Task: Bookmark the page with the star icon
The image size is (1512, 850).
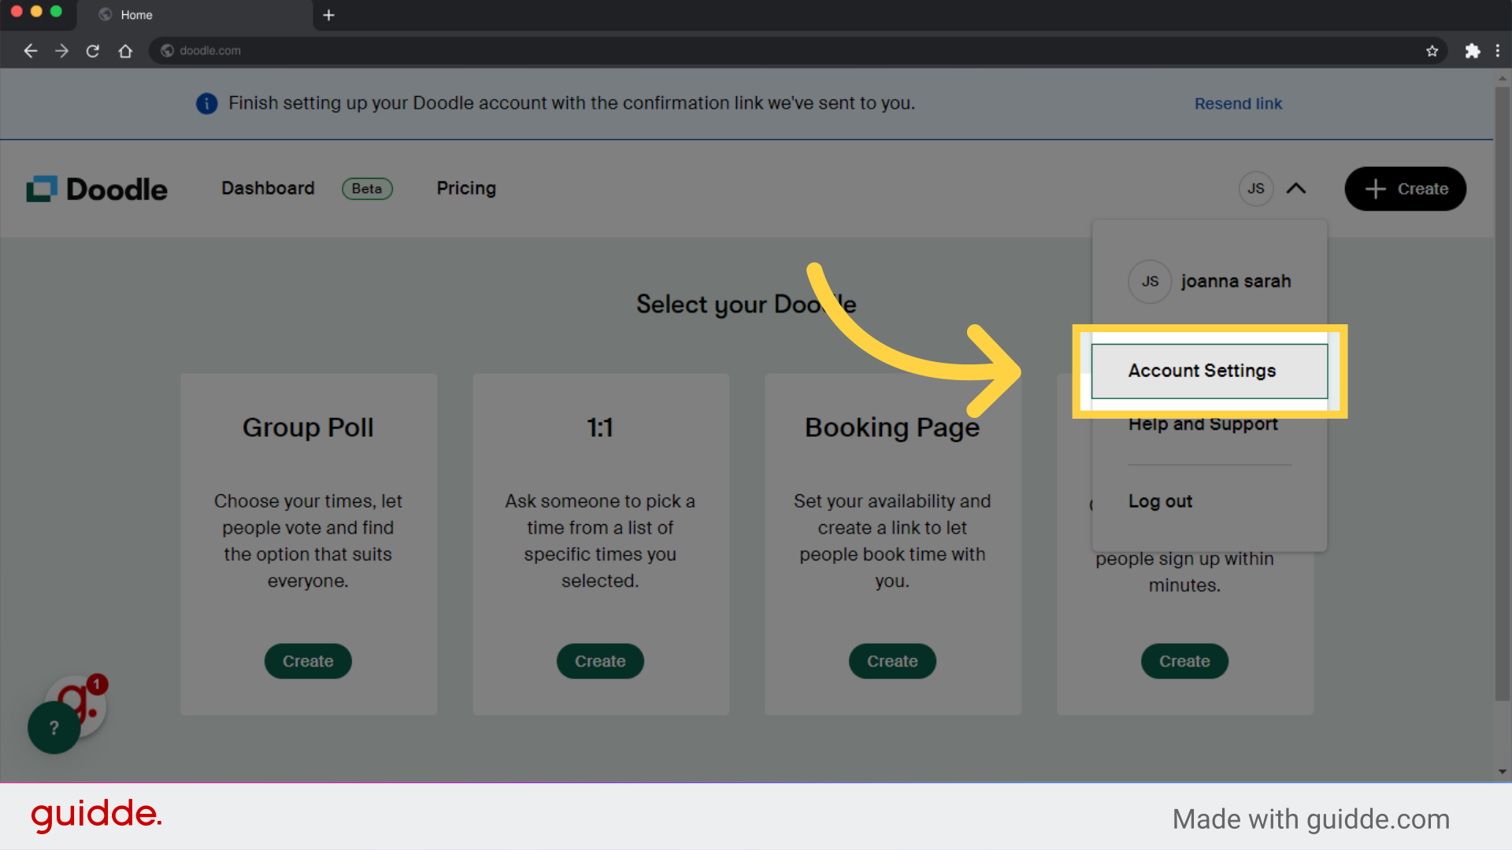Action: tap(1432, 50)
